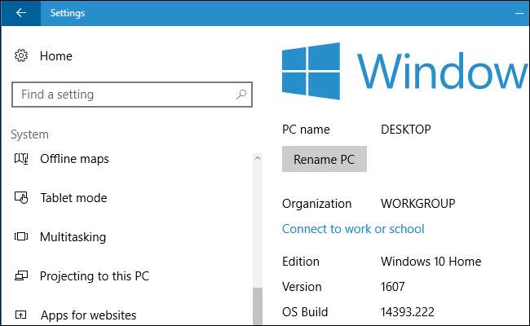Click the Apps for websites icon
This screenshot has width=530, height=326.
[x=21, y=315]
